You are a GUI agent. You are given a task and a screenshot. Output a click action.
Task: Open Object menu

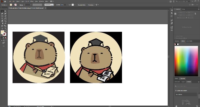tap(18, 1)
